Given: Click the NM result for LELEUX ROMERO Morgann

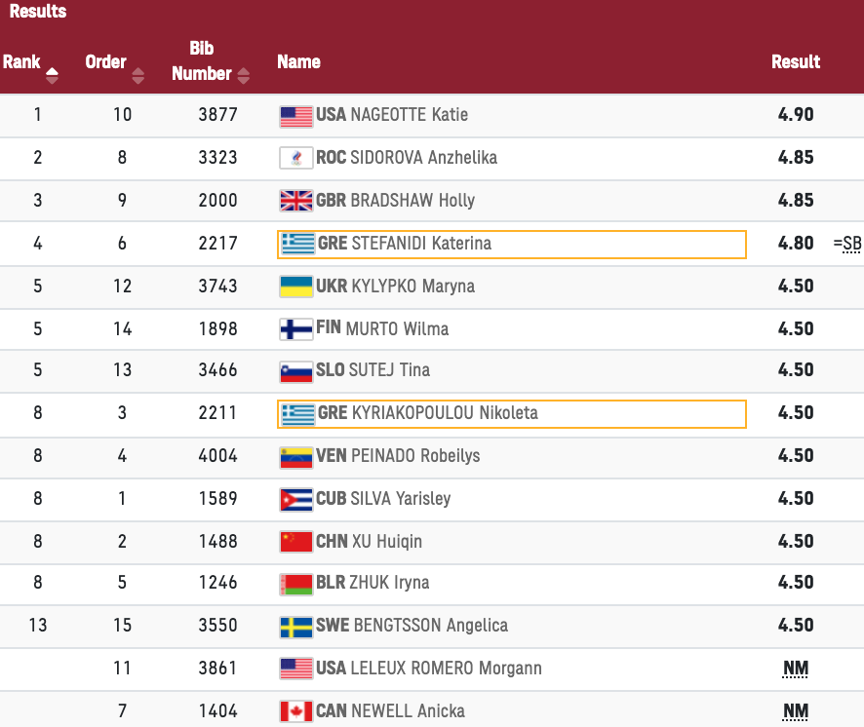Looking at the screenshot, I should (x=796, y=669).
